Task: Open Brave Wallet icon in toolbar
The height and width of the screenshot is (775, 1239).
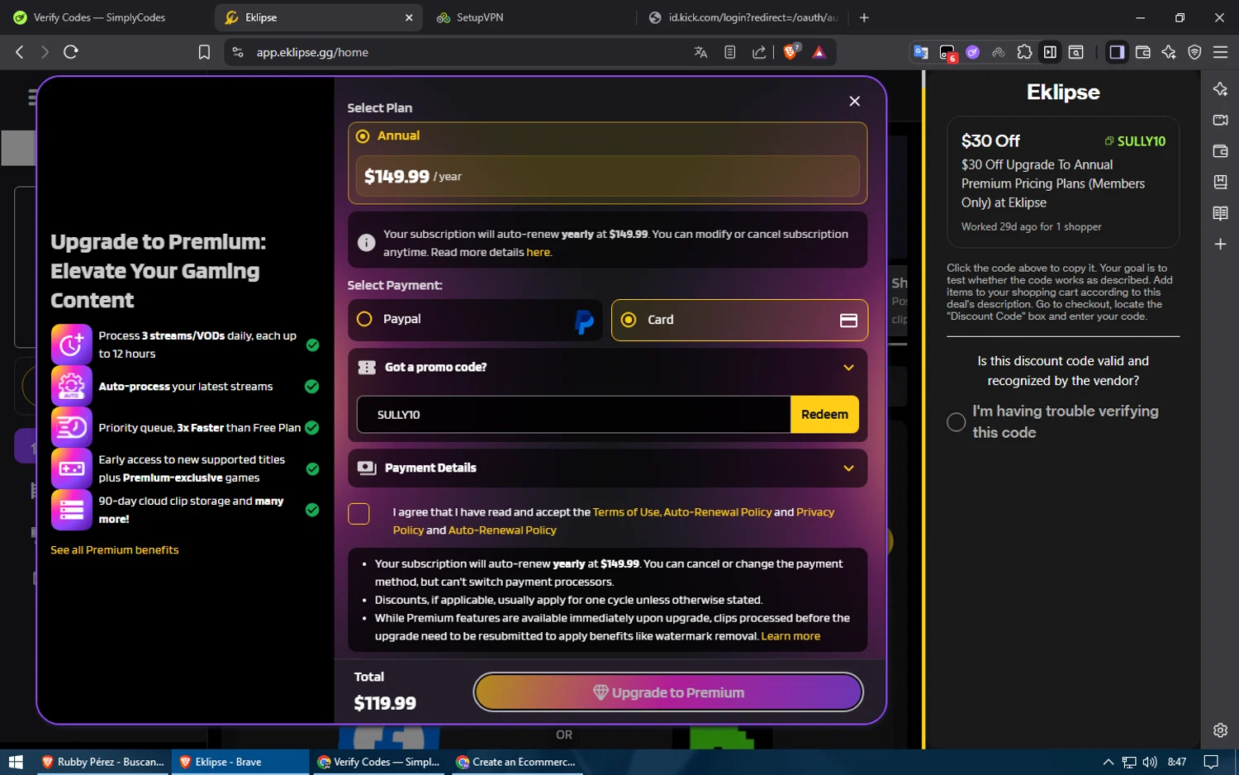Action: point(1143,52)
